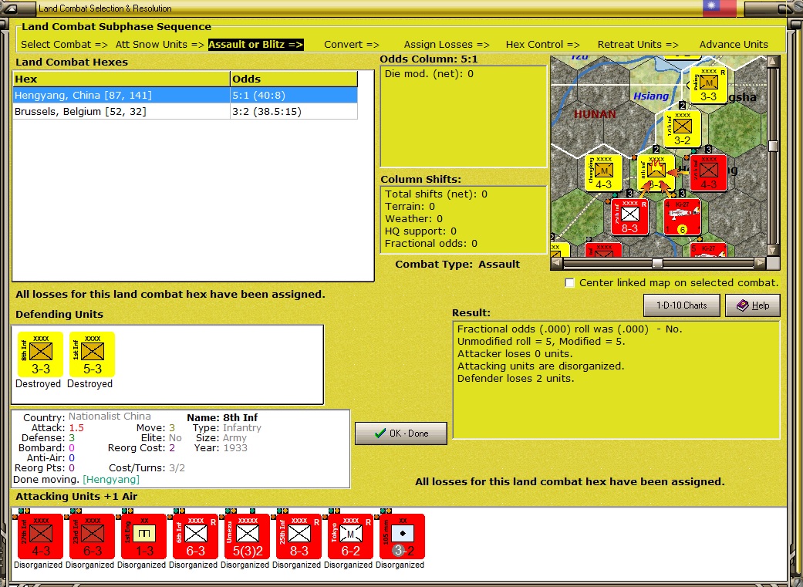Image resolution: width=803 pixels, height=587 pixels.
Task: Click the Select Combat subphase step
Action: [x=64, y=45]
